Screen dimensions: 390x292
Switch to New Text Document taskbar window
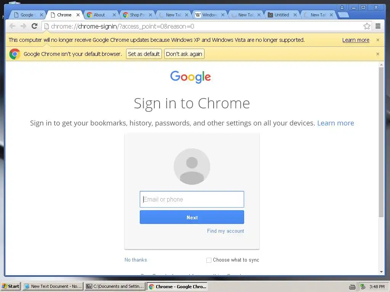pyautogui.click(x=53, y=286)
